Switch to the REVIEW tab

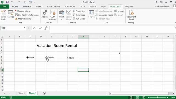[x=93, y=7]
